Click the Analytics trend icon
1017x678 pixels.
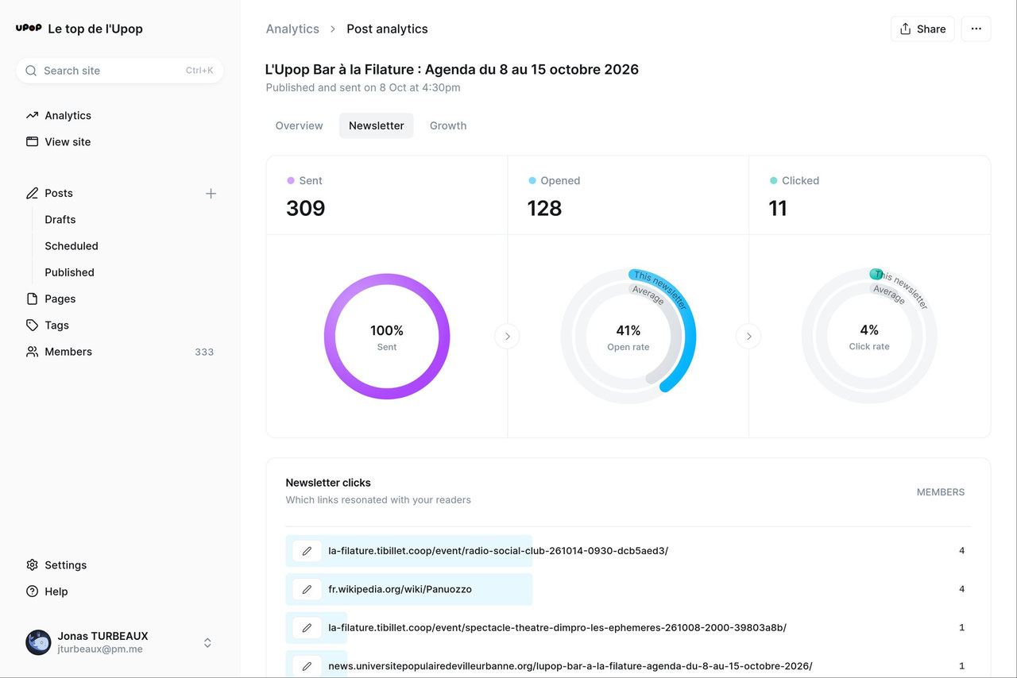(x=32, y=115)
